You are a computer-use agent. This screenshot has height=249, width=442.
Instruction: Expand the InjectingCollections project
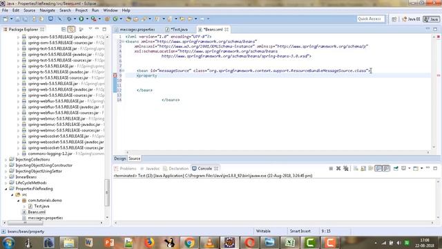pyautogui.click(x=6, y=160)
